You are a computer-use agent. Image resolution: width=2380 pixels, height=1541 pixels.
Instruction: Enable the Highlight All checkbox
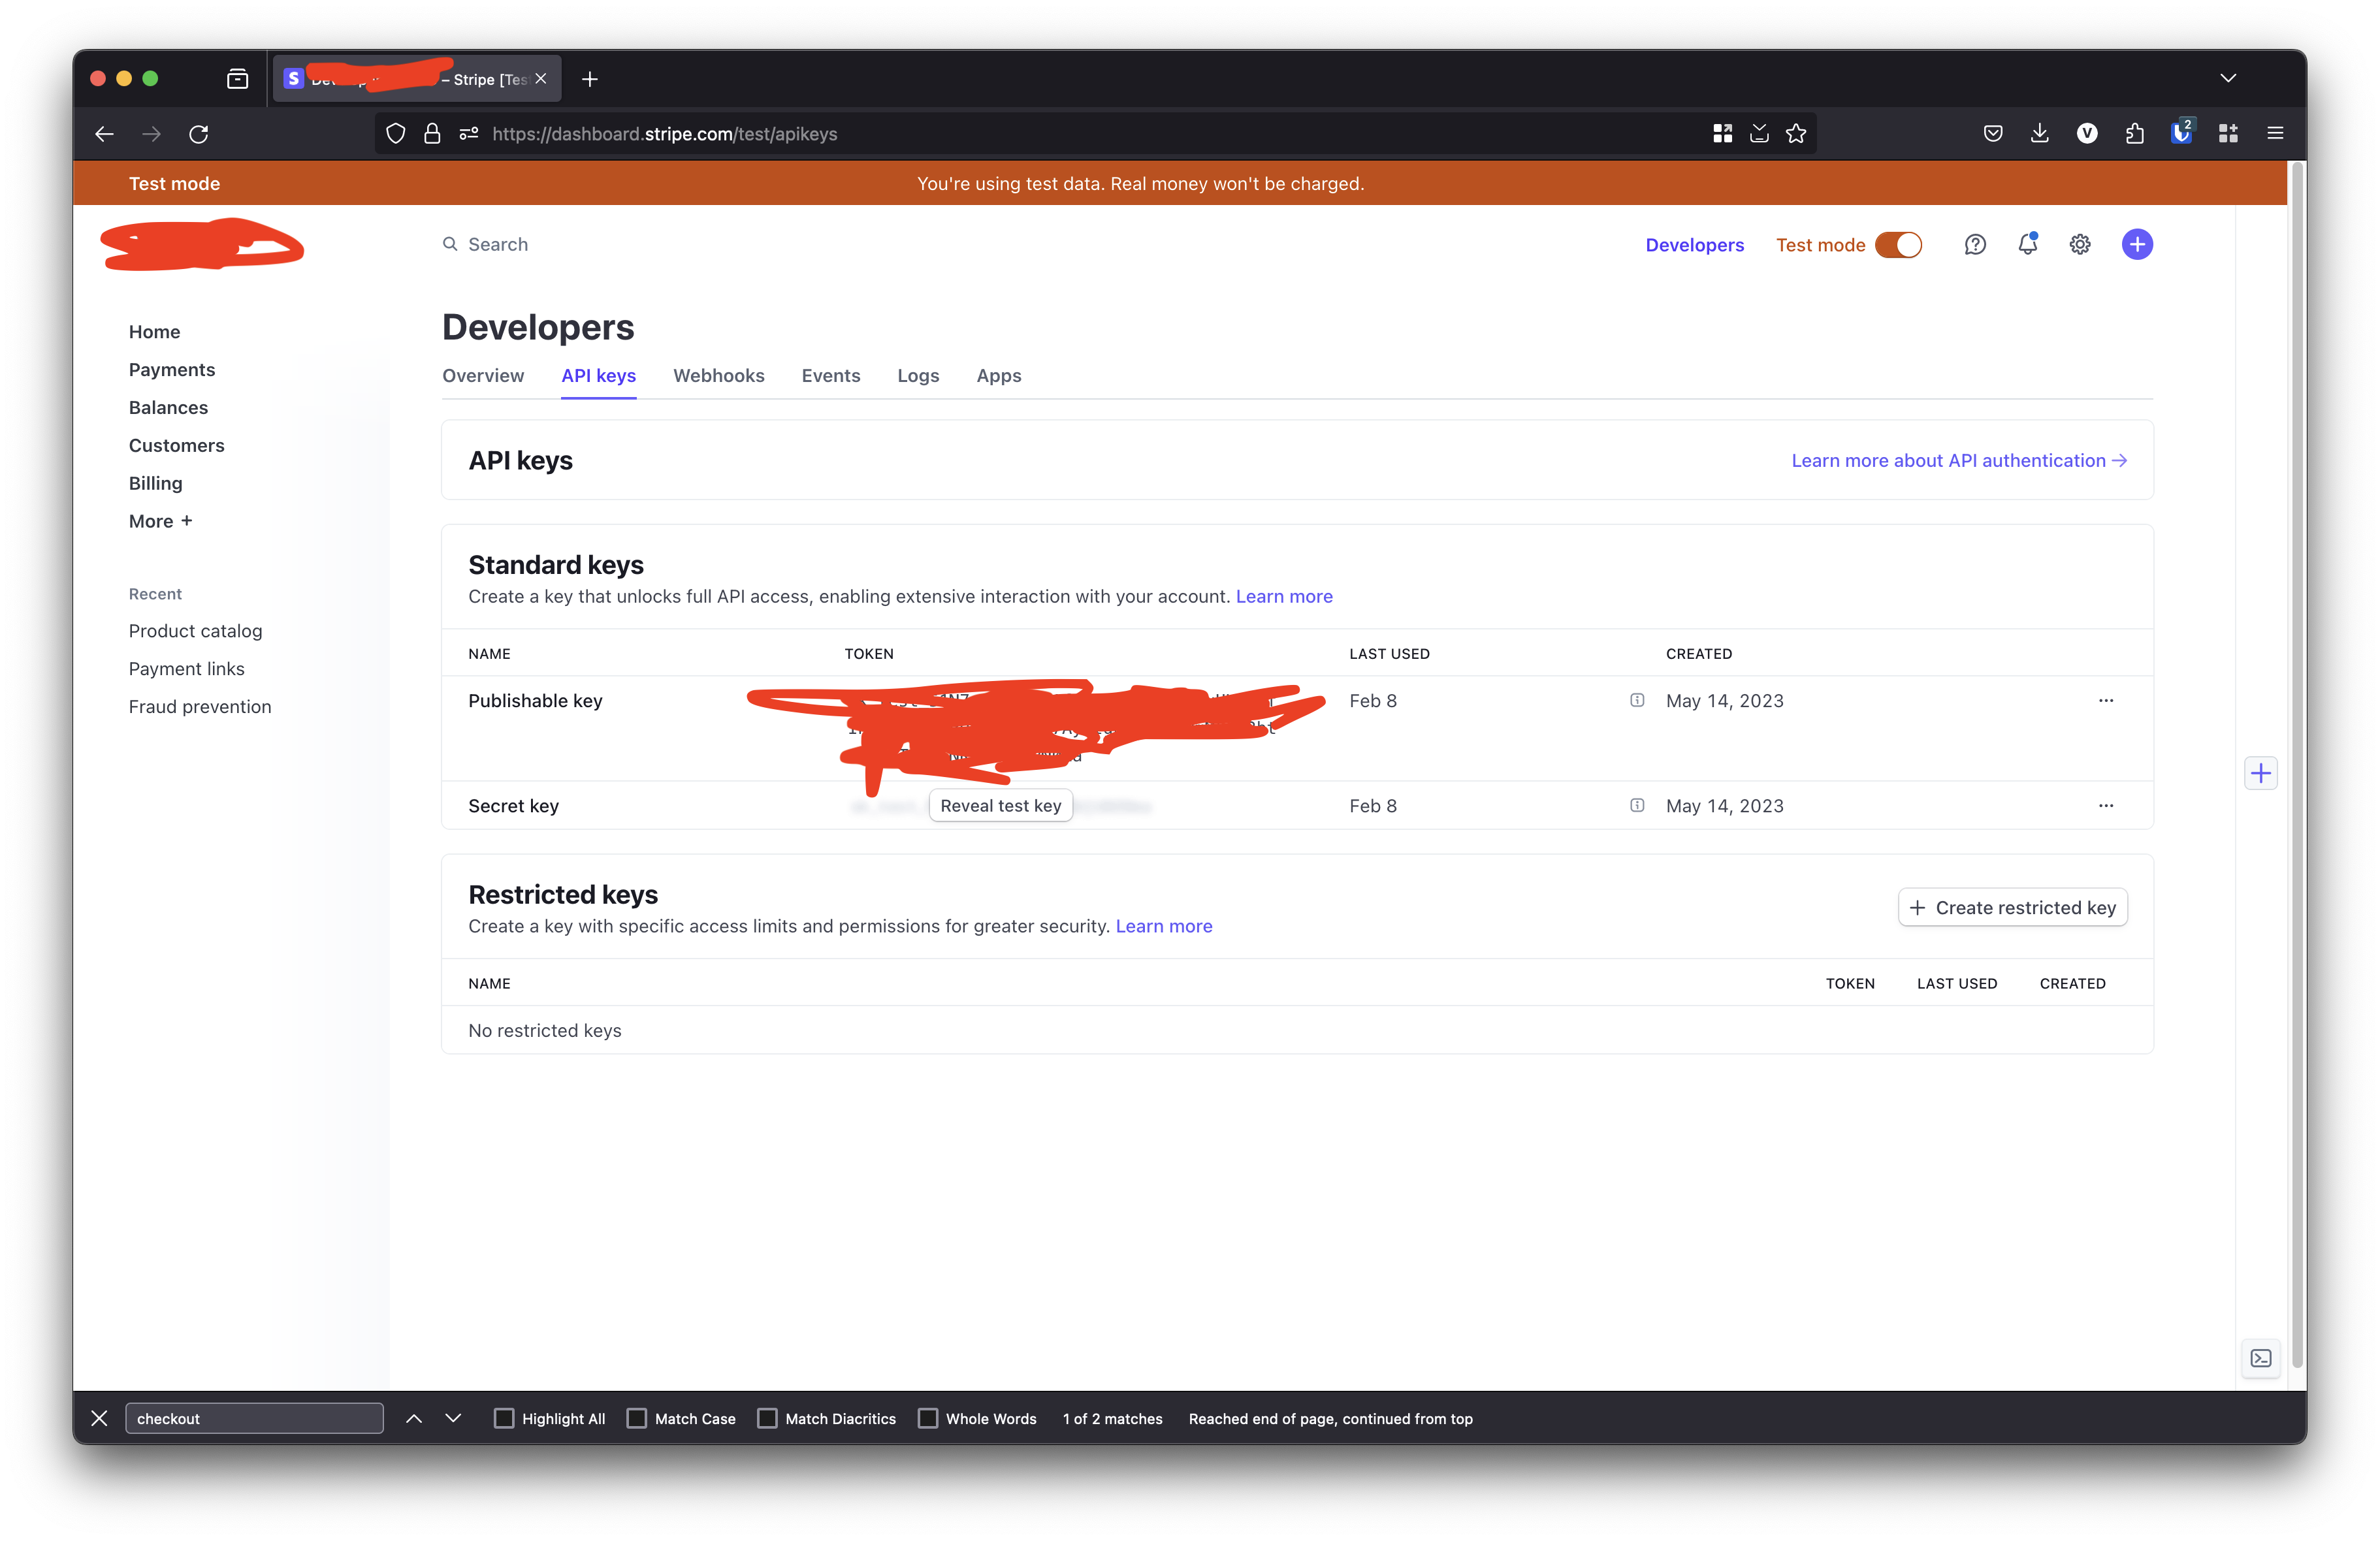pos(504,1418)
